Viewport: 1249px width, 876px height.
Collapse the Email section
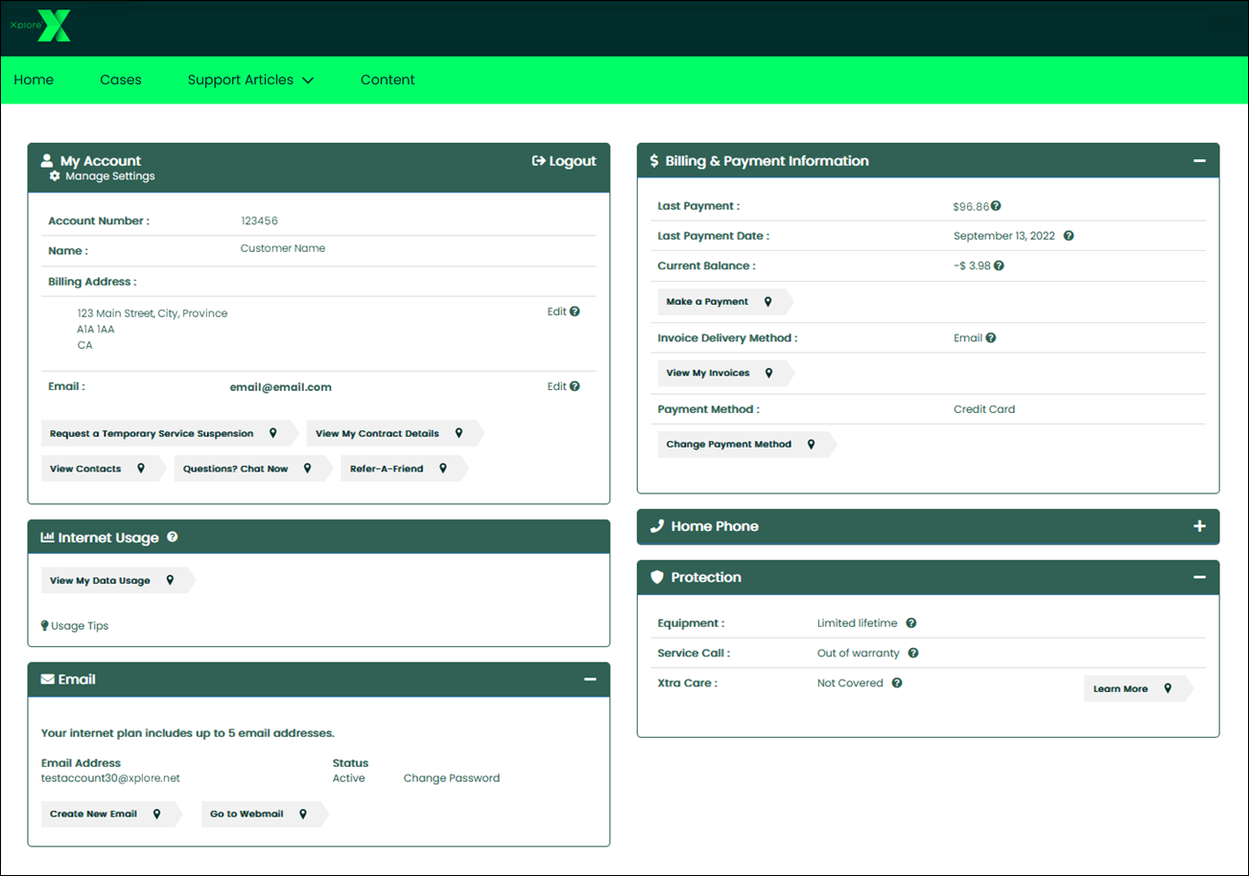(x=590, y=680)
